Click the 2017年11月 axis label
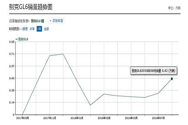 (x=50, y=118)
